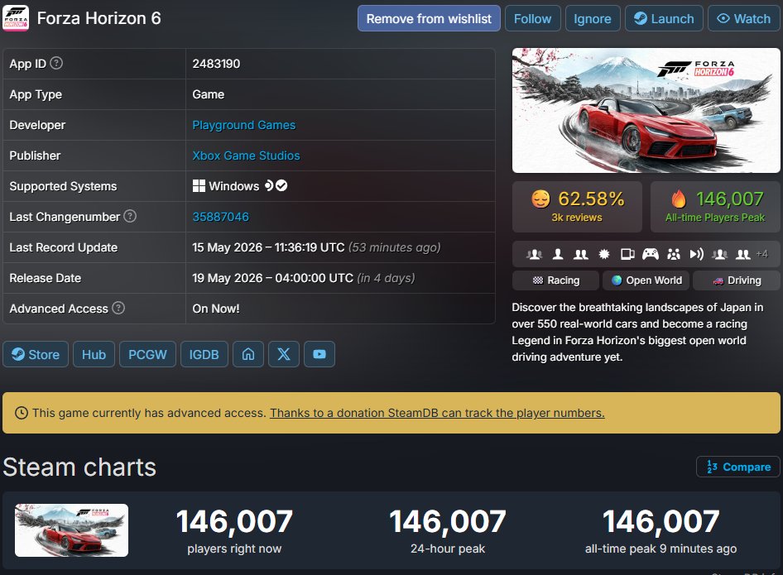Click the starburst achievements category icon
Screen dimensions: 783x575
point(604,254)
